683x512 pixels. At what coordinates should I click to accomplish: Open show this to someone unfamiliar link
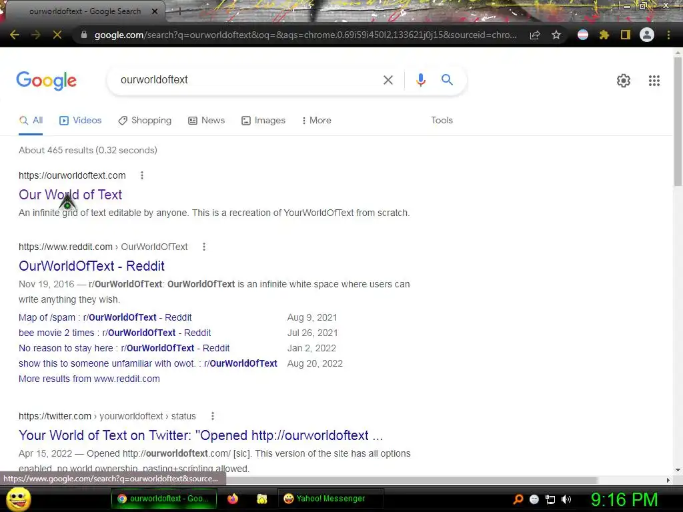tap(147, 363)
